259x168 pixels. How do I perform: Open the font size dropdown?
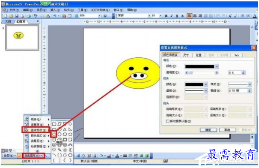point(161,16)
